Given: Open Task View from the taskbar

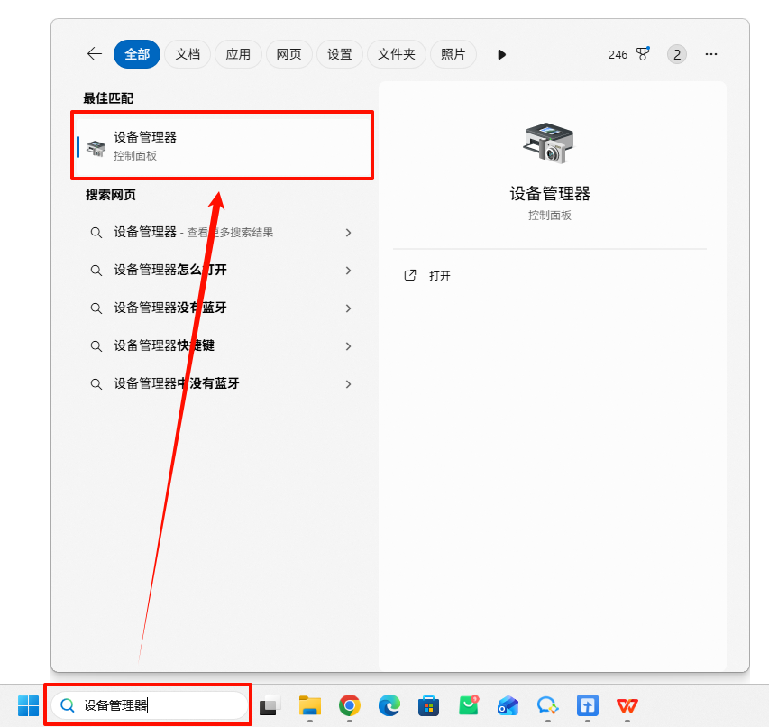Looking at the screenshot, I should pos(270,704).
